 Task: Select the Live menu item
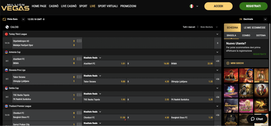tap(93, 6)
